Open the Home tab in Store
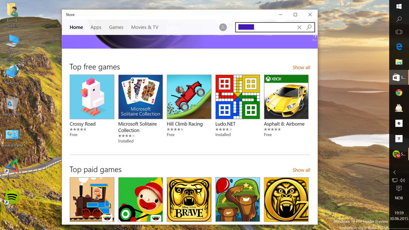Viewport: 409px width, 230px height. click(76, 27)
